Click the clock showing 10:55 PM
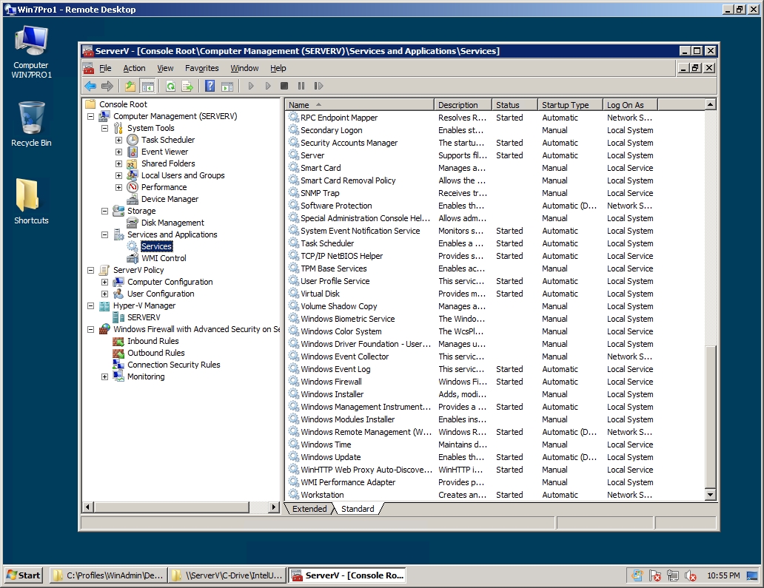Image resolution: width=764 pixels, height=588 pixels. click(x=723, y=575)
